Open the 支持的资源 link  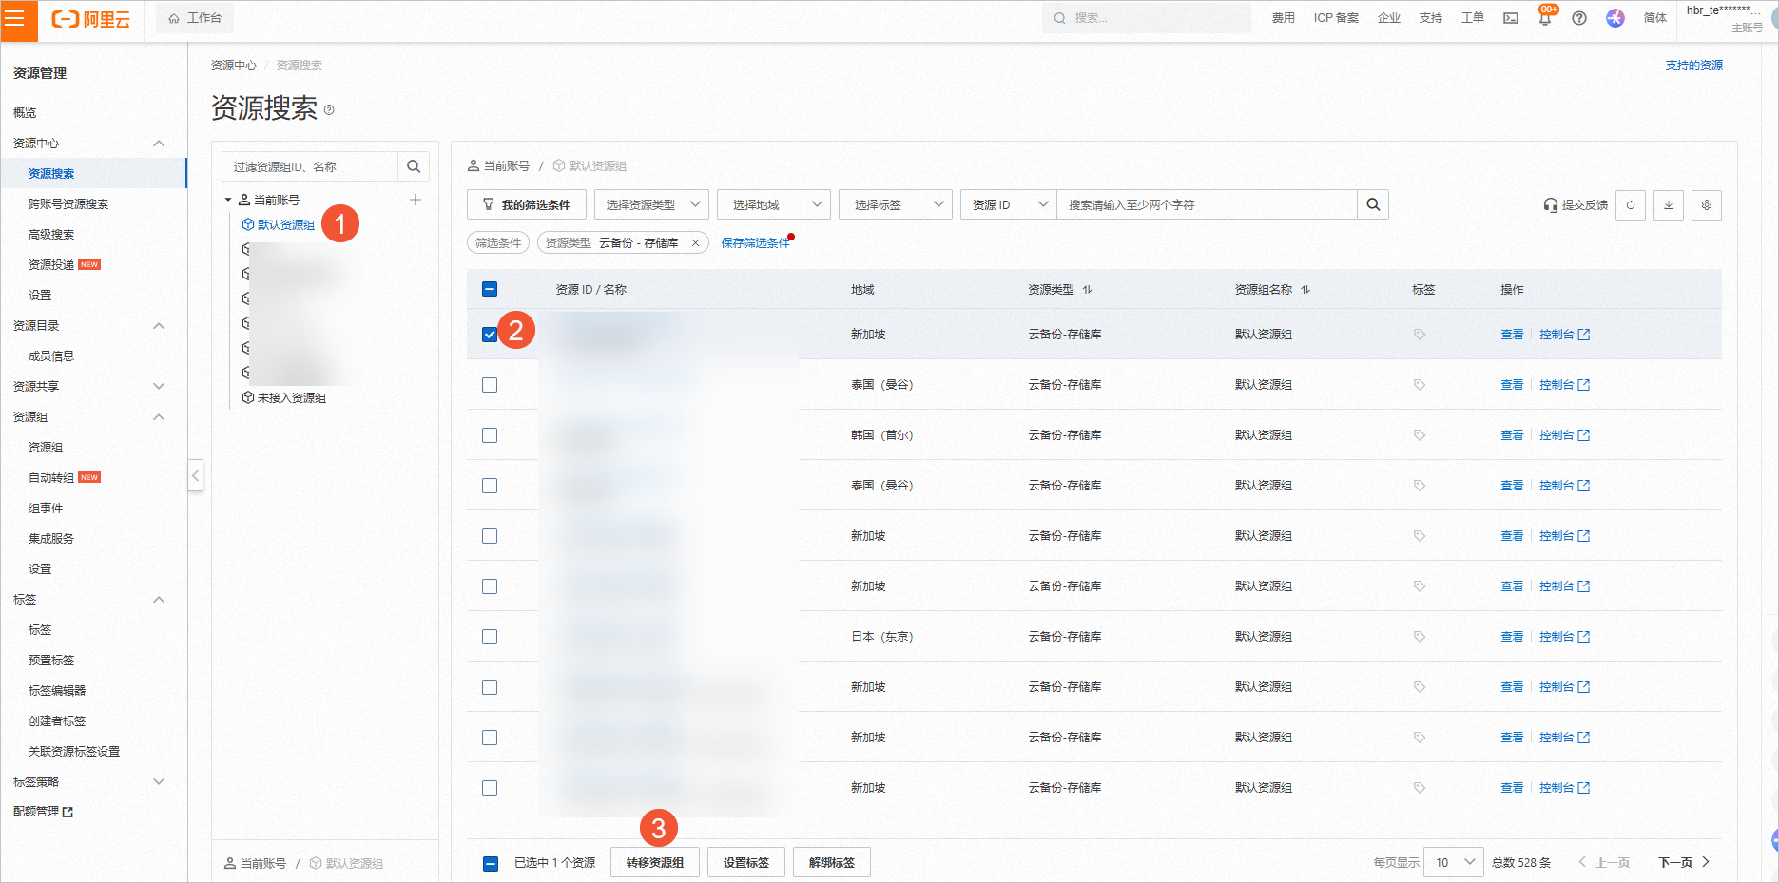pyautogui.click(x=1694, y=66)
